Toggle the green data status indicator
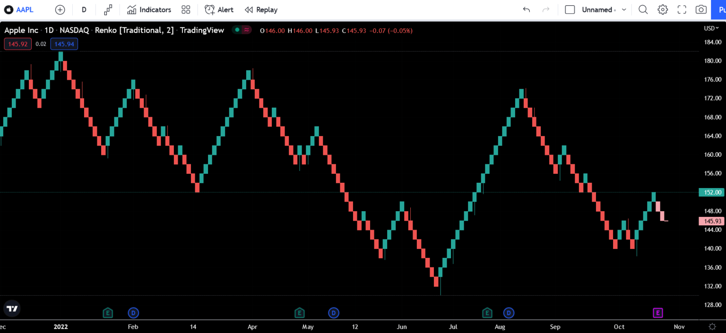Screen dimensions: 726x333 pos(237,30)
